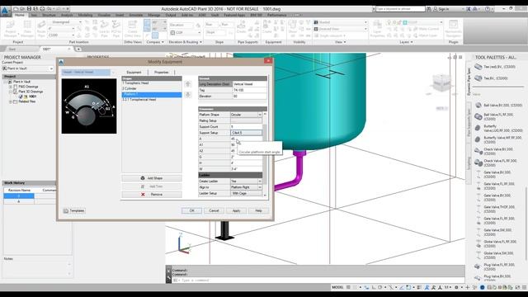
Task: Select 1 Torispheric Head in Shapes list
Action: click(x=152, y=82)
